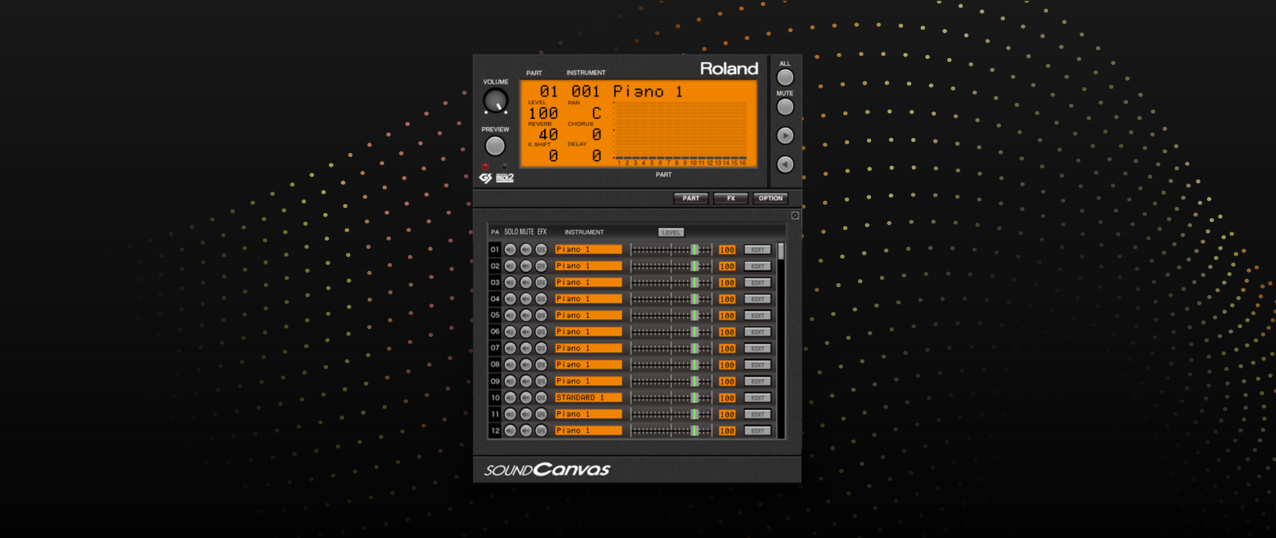Enable EFX on part 01
Viewport: 1276px width, 538px height.
pos(541,250)
